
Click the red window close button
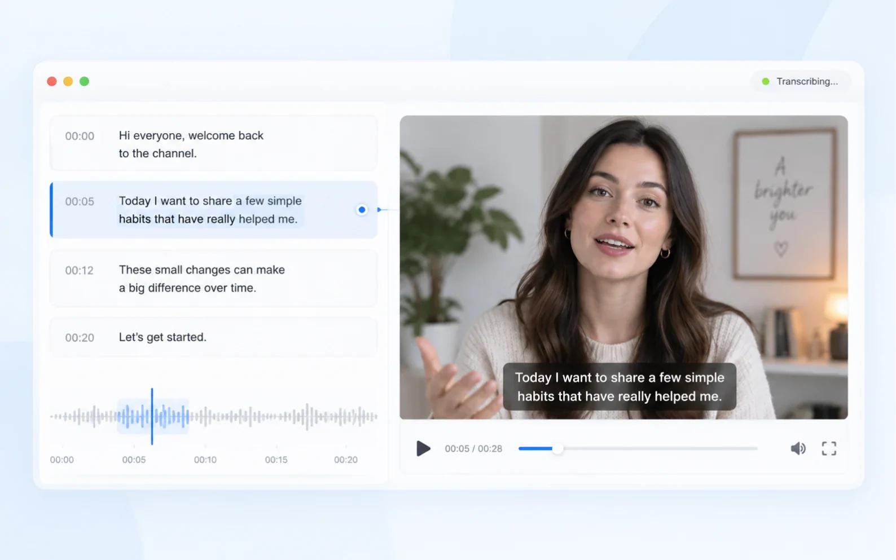52,81
